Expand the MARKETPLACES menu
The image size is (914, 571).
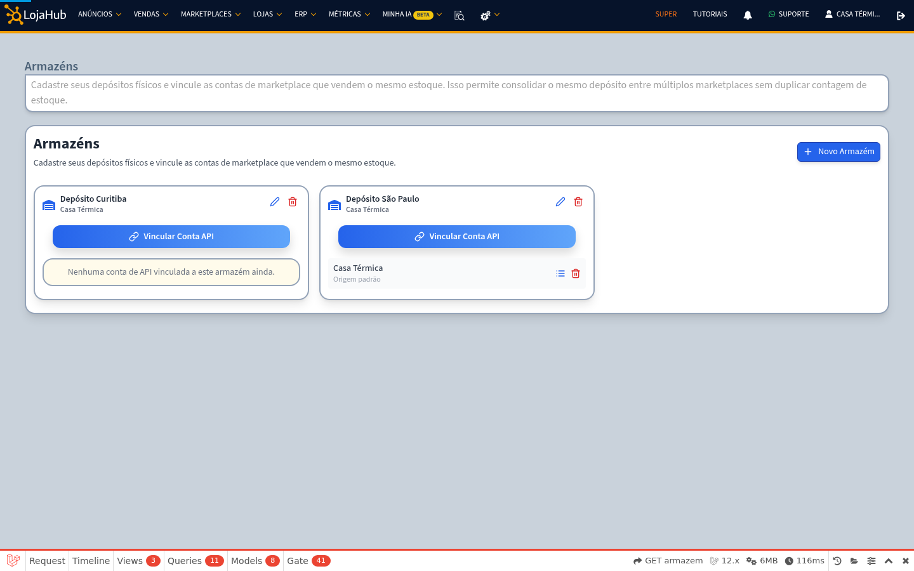[211, 14]
